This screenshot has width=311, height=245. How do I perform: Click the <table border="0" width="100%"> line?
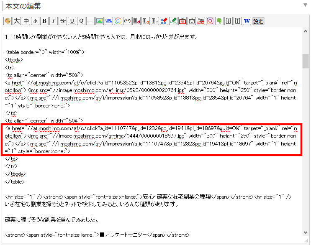click(x=45, y=52)
